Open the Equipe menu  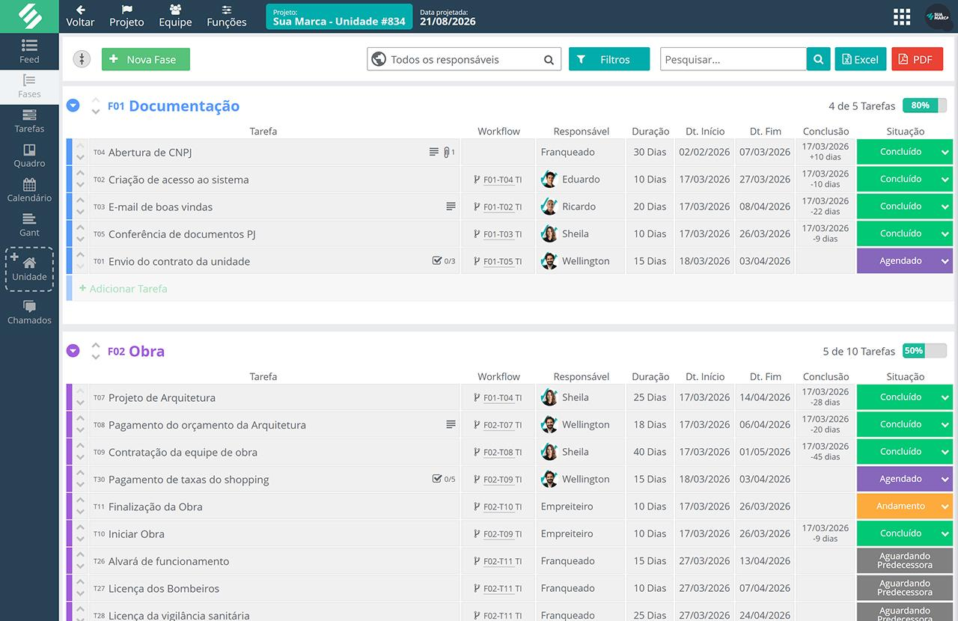[175, 16]
